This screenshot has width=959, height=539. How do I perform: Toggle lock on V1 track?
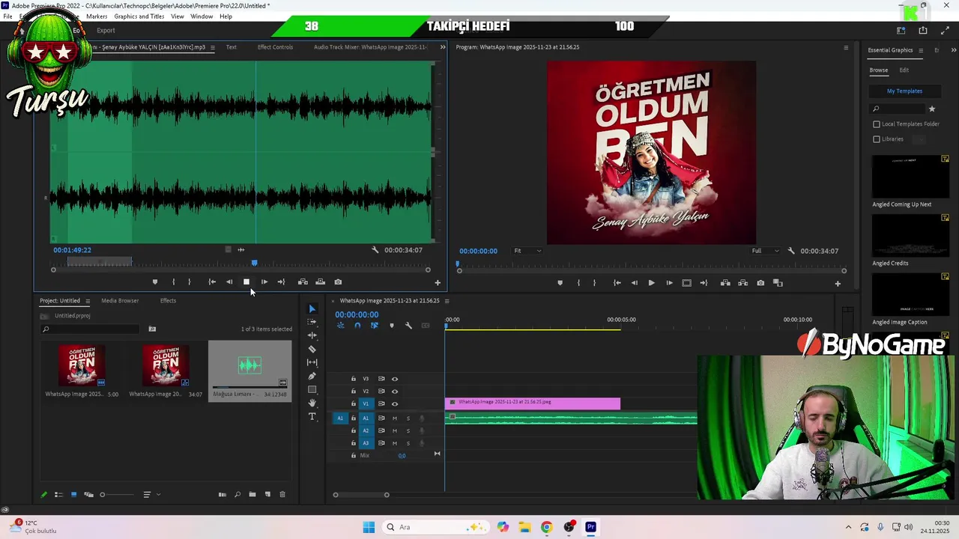coord(354,404)
